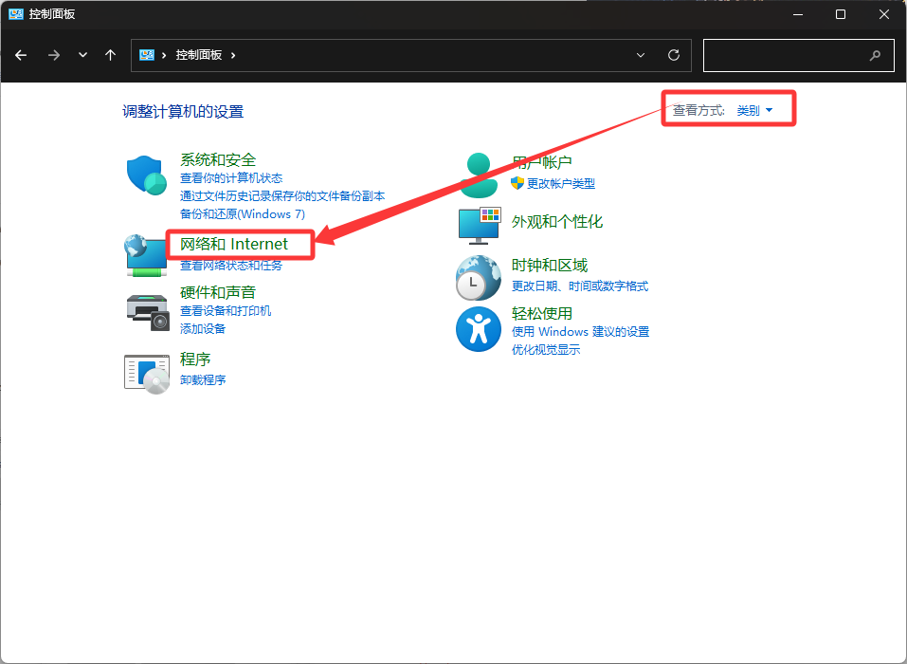Viewport: 907px width, 664px height.
Task: Click the User Accounts person icon
Action: 479,174
